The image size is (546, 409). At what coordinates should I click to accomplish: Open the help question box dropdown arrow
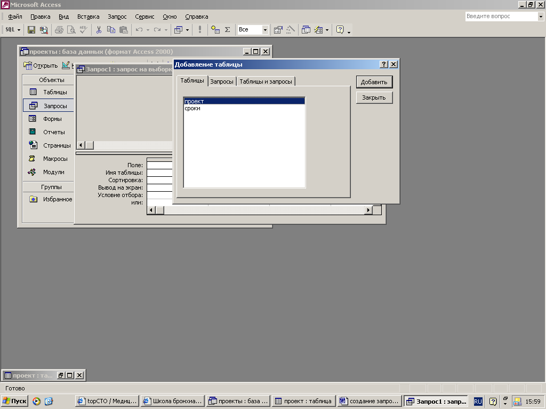[541, 17]
